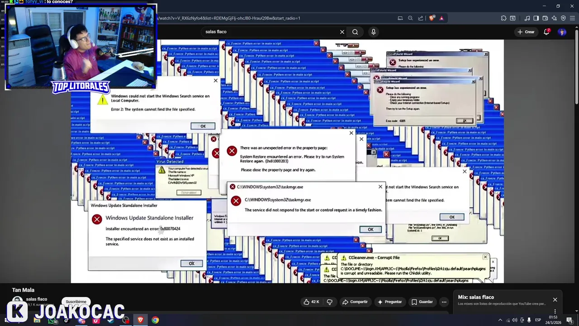Close the CCleaner.exe Corrupt File dialog
579x326 pixels.
tap(485, 257)
